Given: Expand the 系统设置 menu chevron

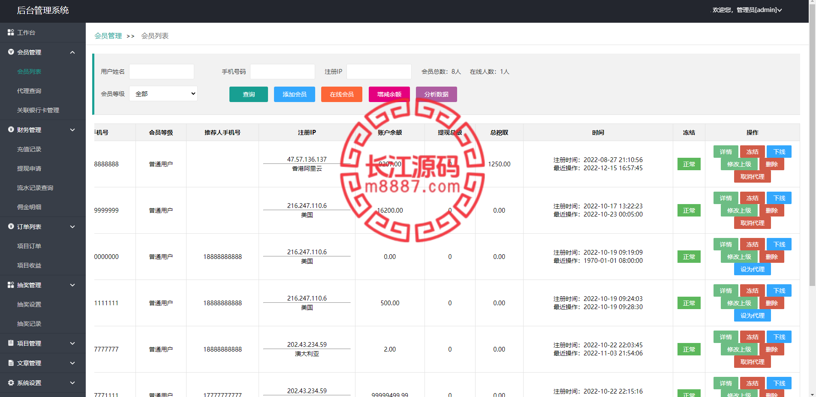Looking at the screenshot, I should point(72,383).
